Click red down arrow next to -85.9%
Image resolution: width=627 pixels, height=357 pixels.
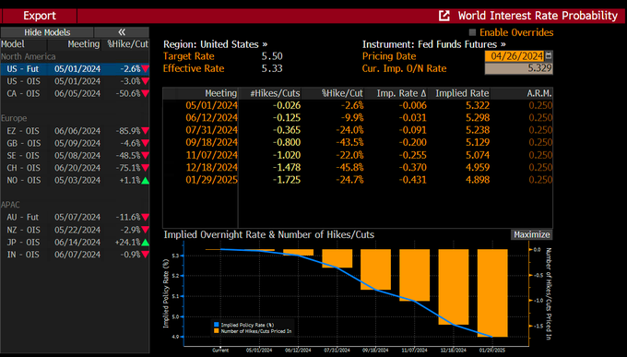145,131
